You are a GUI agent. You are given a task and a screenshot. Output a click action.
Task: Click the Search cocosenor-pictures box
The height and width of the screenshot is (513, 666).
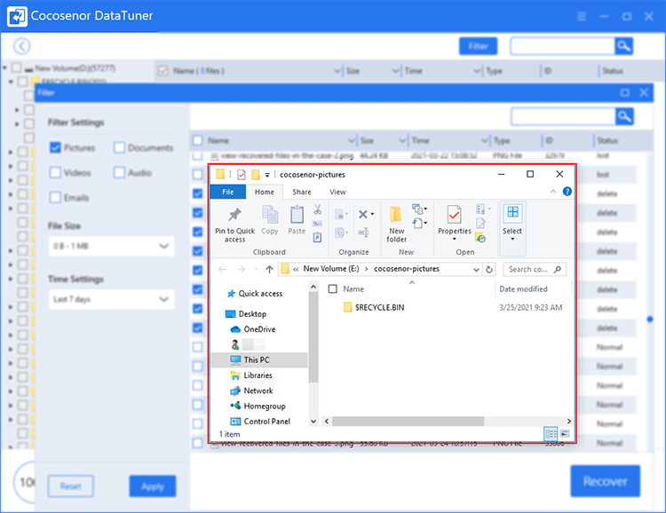point(535,269)
